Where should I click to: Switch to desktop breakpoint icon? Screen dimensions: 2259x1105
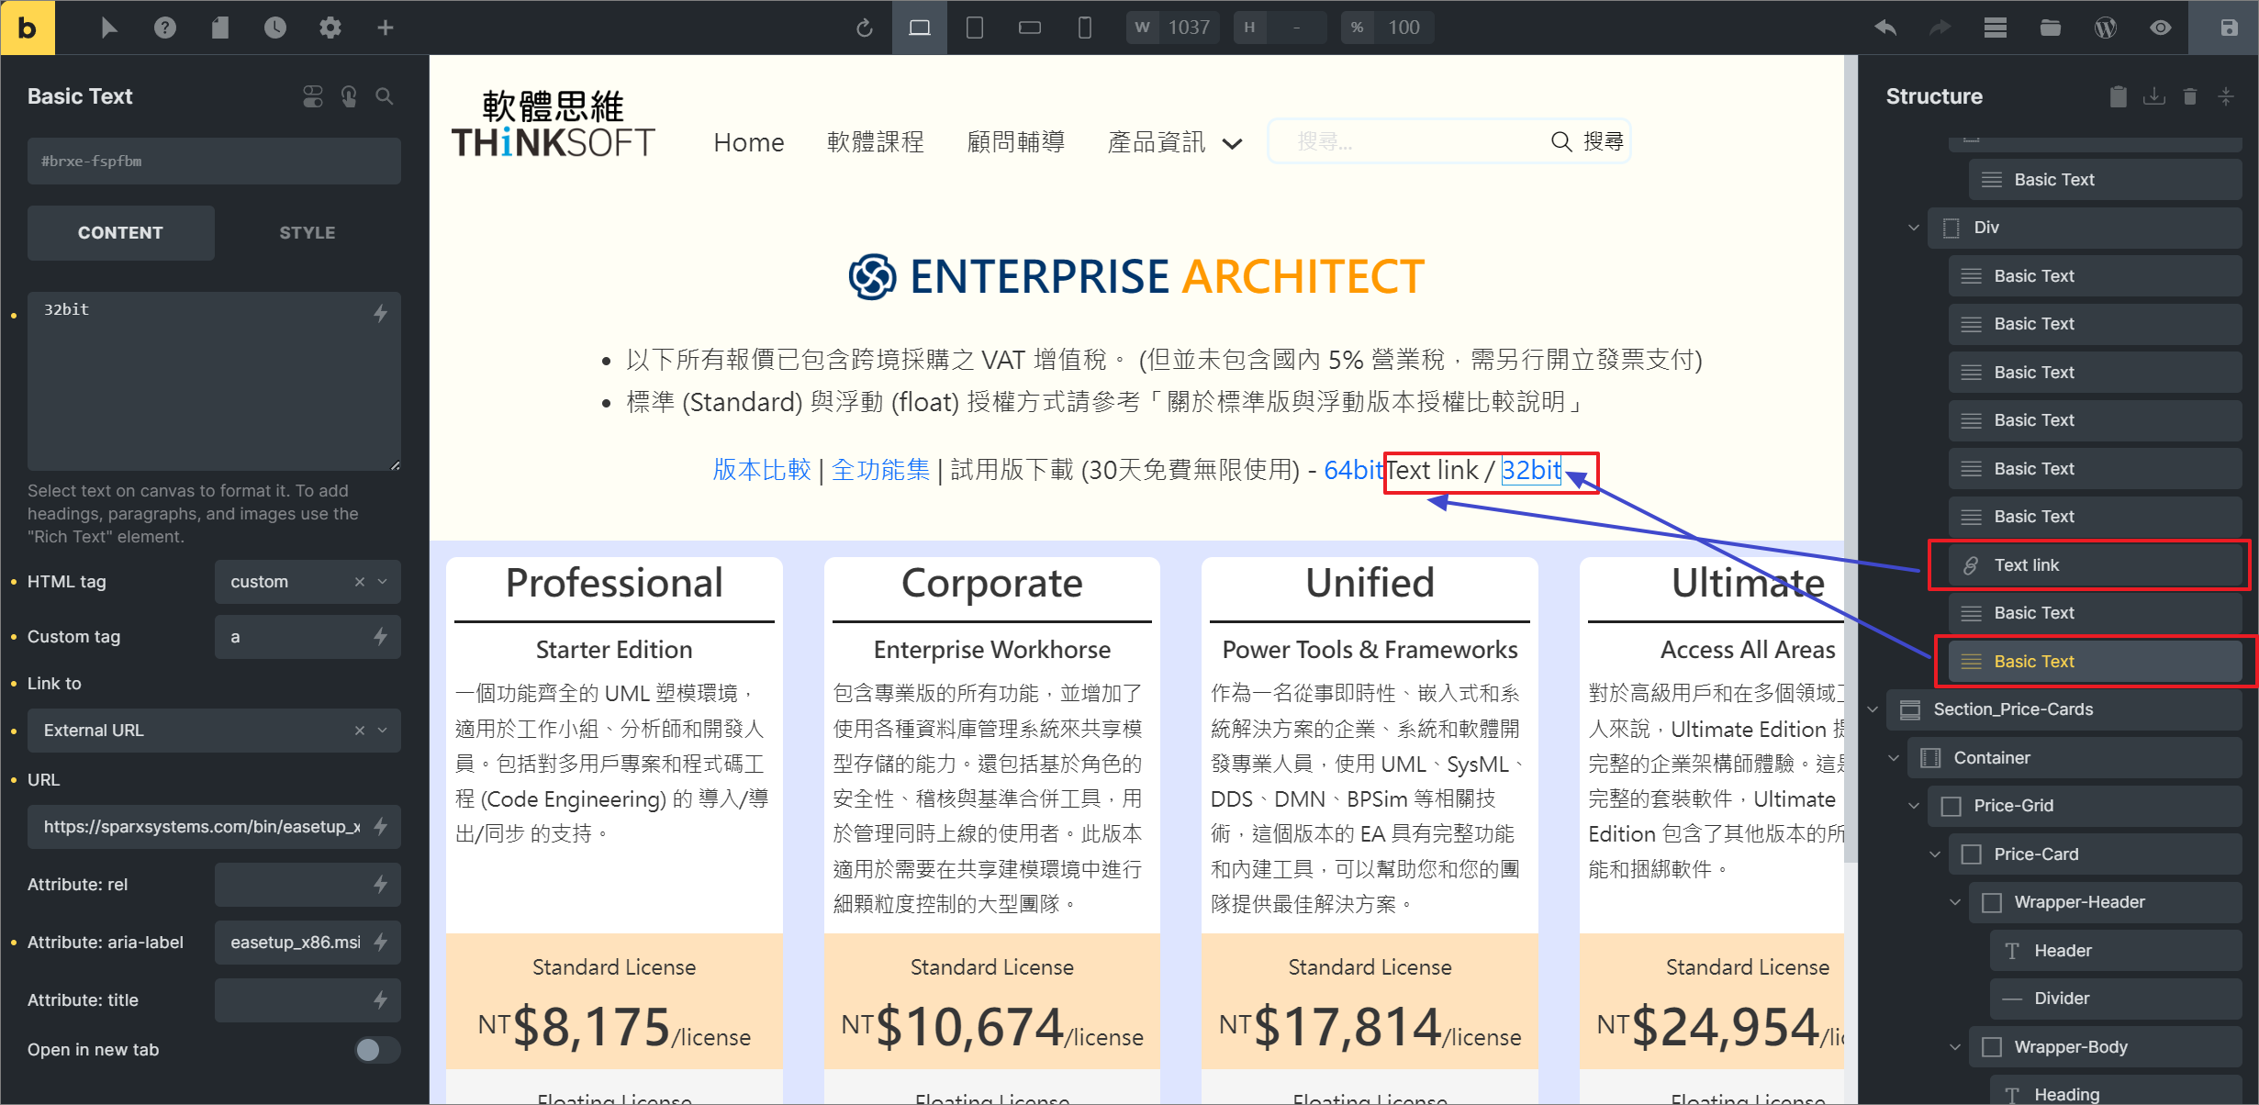tap(920, 28)
